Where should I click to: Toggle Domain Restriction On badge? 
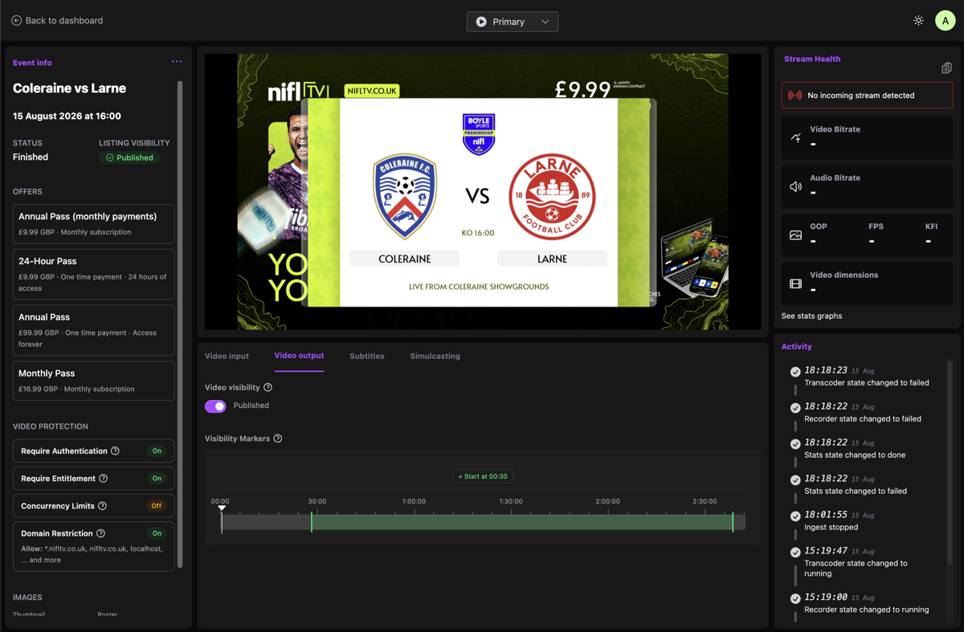157,533
